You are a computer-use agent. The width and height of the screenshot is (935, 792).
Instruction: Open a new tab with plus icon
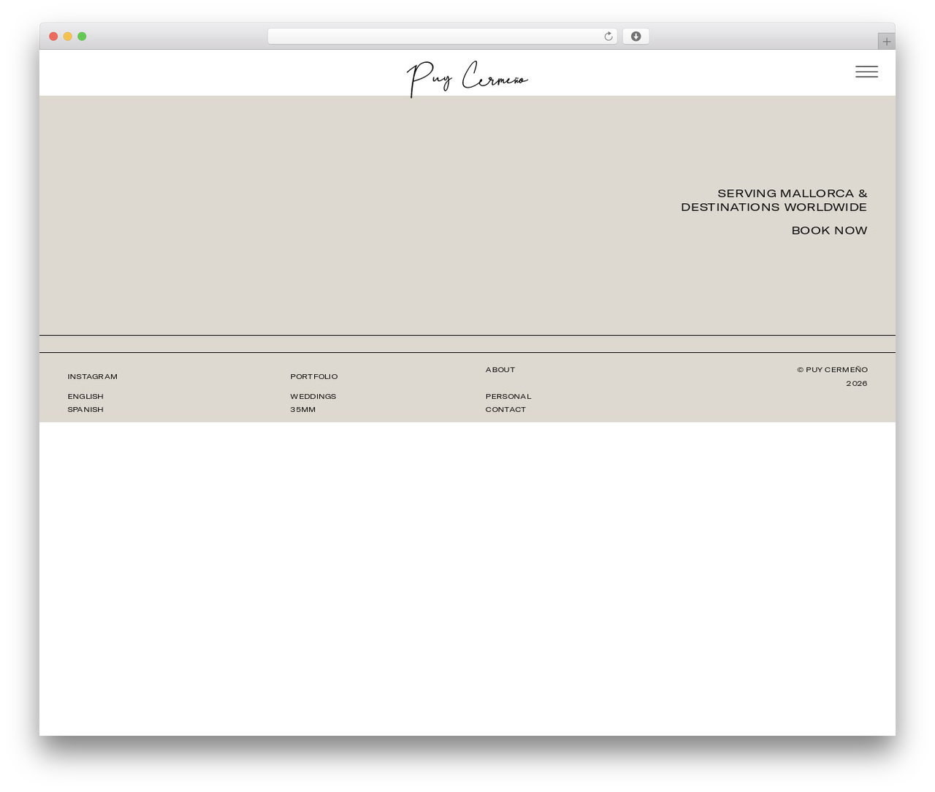click(886, 42)
